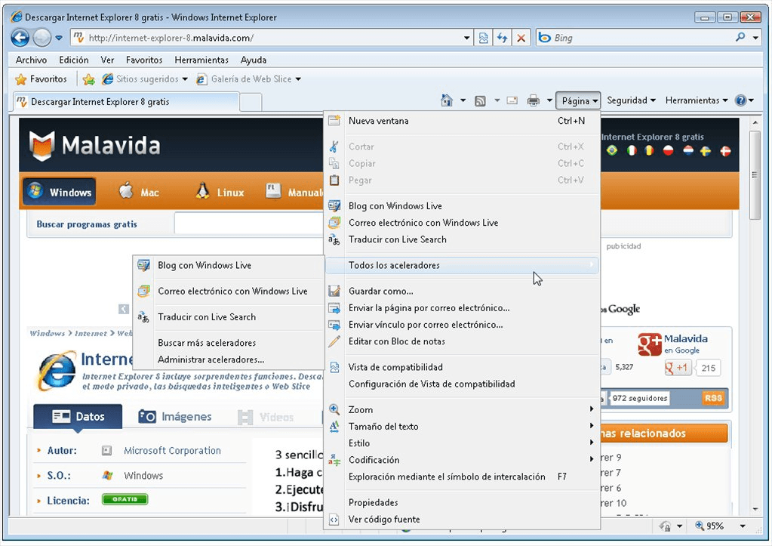Click the Refresh page icon

point(502,38)
